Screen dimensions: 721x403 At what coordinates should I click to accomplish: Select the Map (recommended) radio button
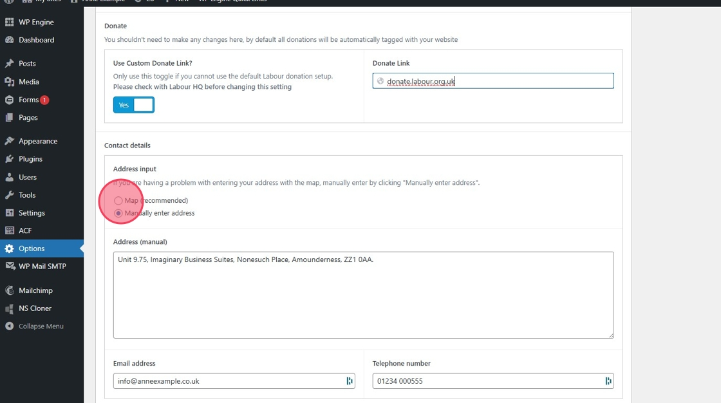118,201
